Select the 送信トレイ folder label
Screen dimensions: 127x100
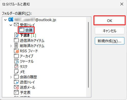27,82
